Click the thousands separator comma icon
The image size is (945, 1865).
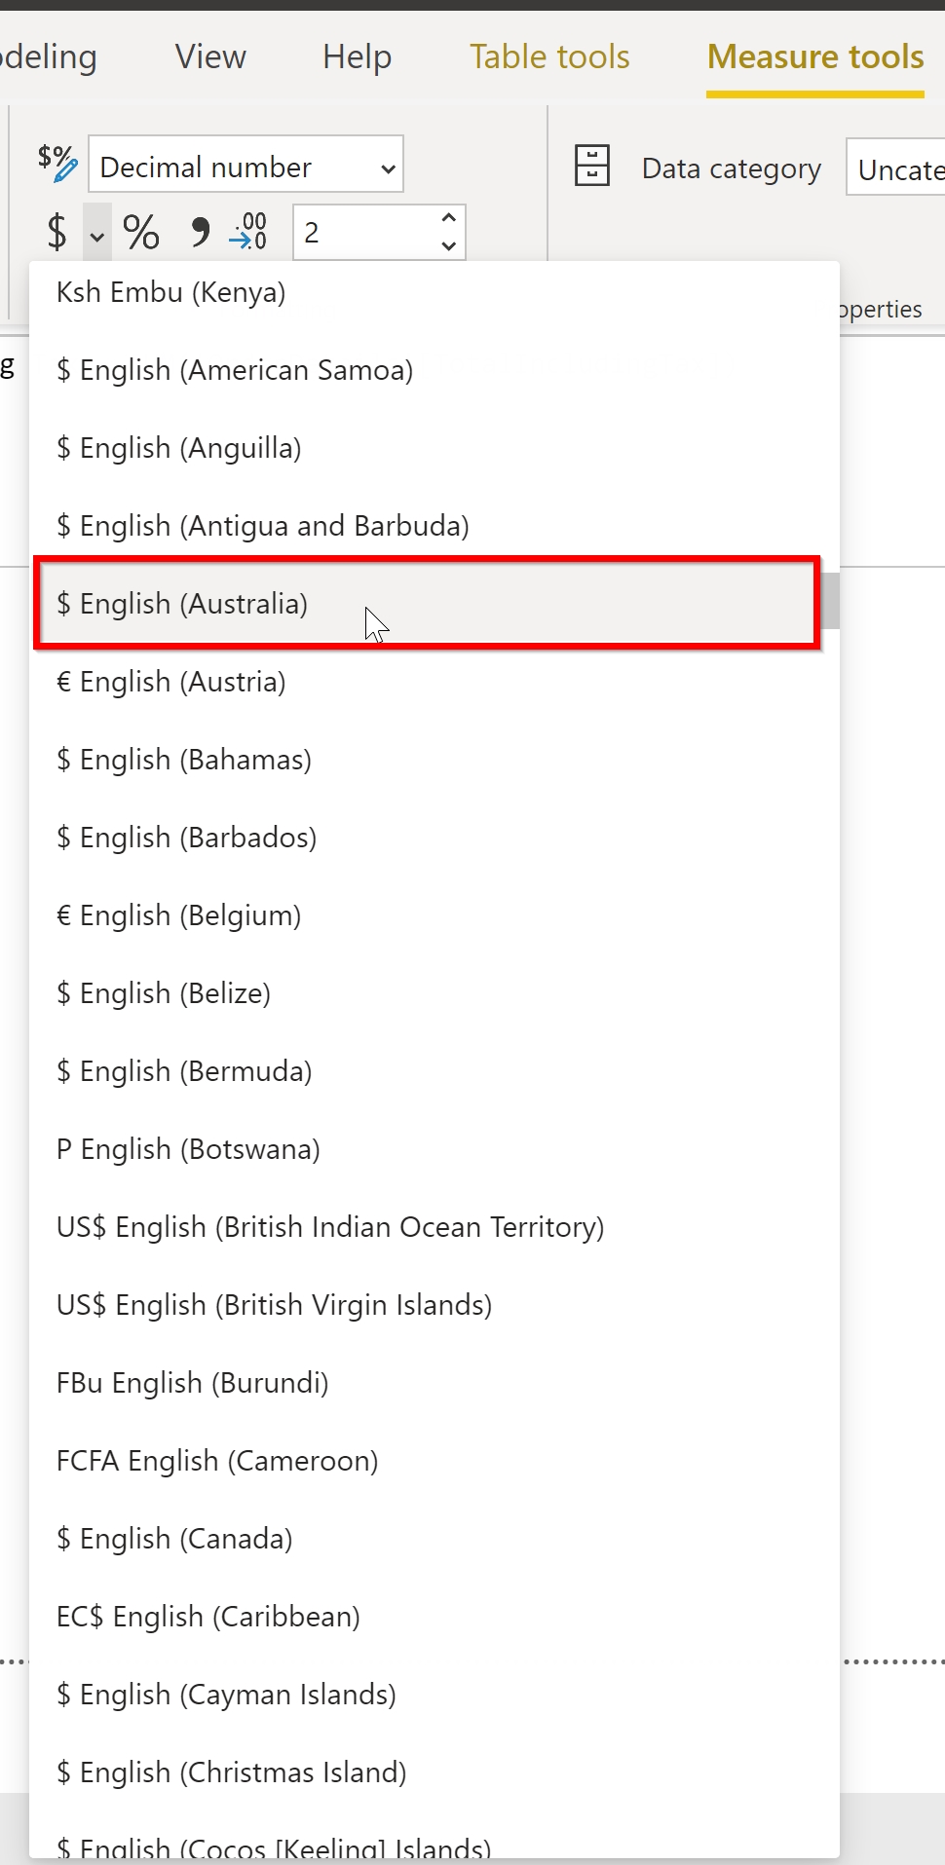[x=200, y=232]
